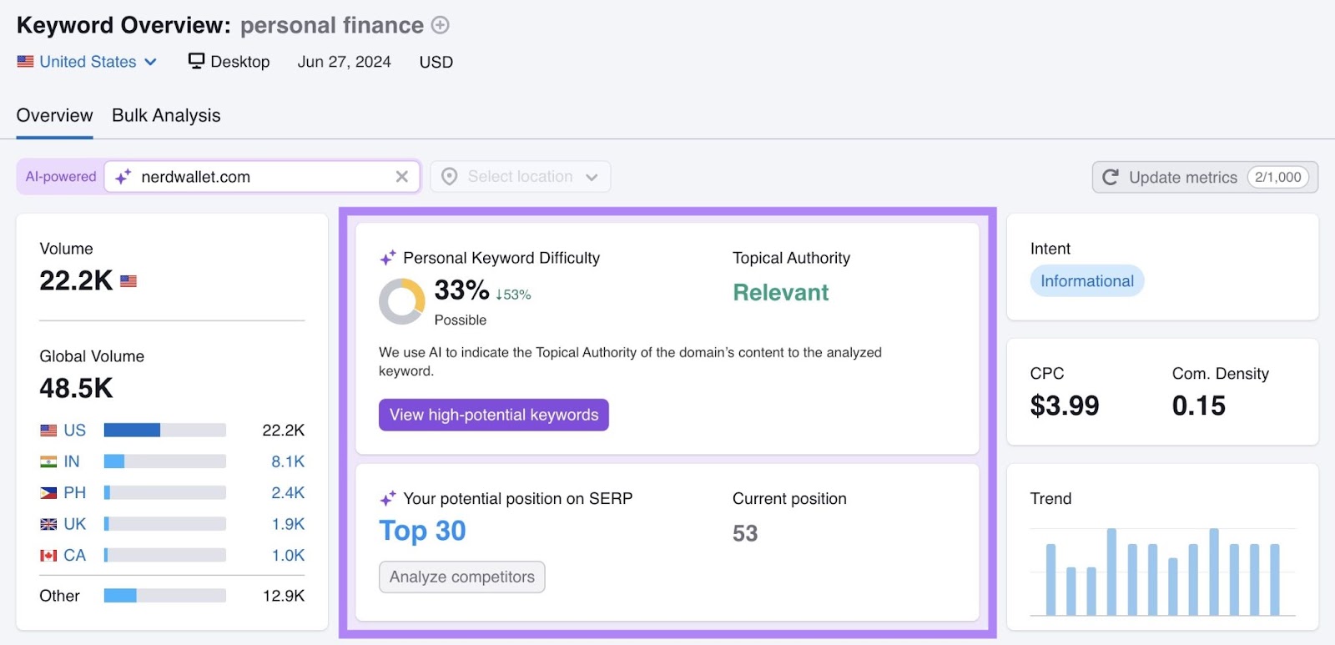
Task: Open the chevron on Select location
Action: [x=592, y=176]
